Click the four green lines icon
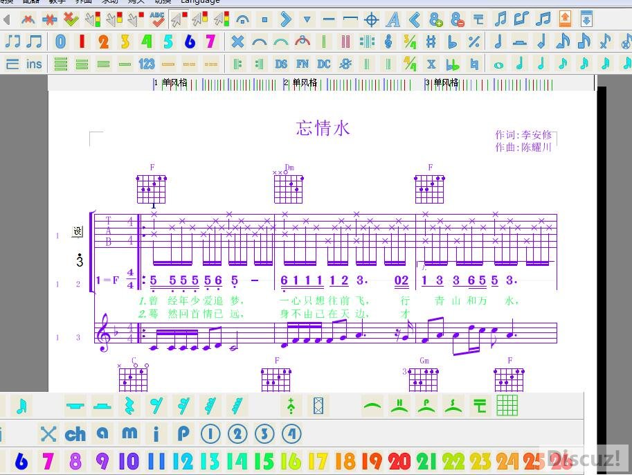 click(x=61, y=64)
